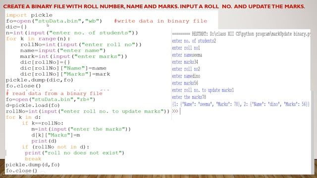Click the '# read data from a binary file' comment
Screen dimensions: 317x178
(x=54, y=93)
